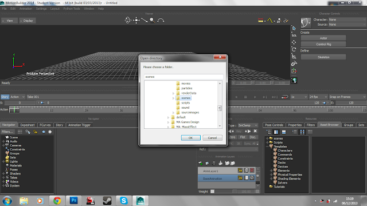Toggle the Story mode button in transport
The image size is (367, 206).
coord(5,97)
